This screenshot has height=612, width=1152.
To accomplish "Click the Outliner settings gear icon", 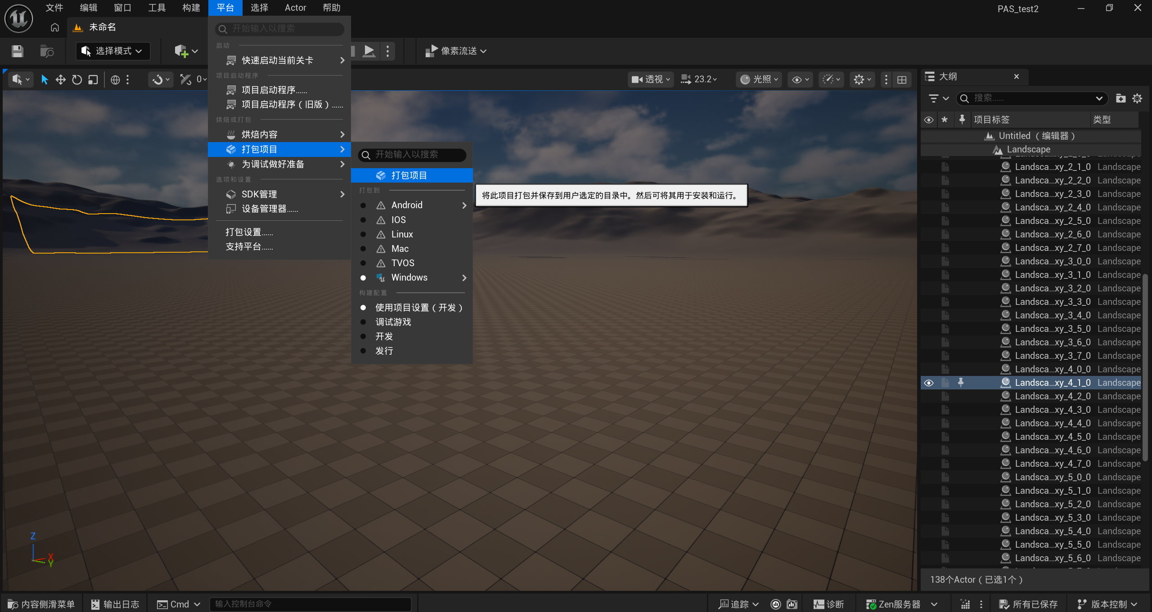I will (x=1137, y=98).
